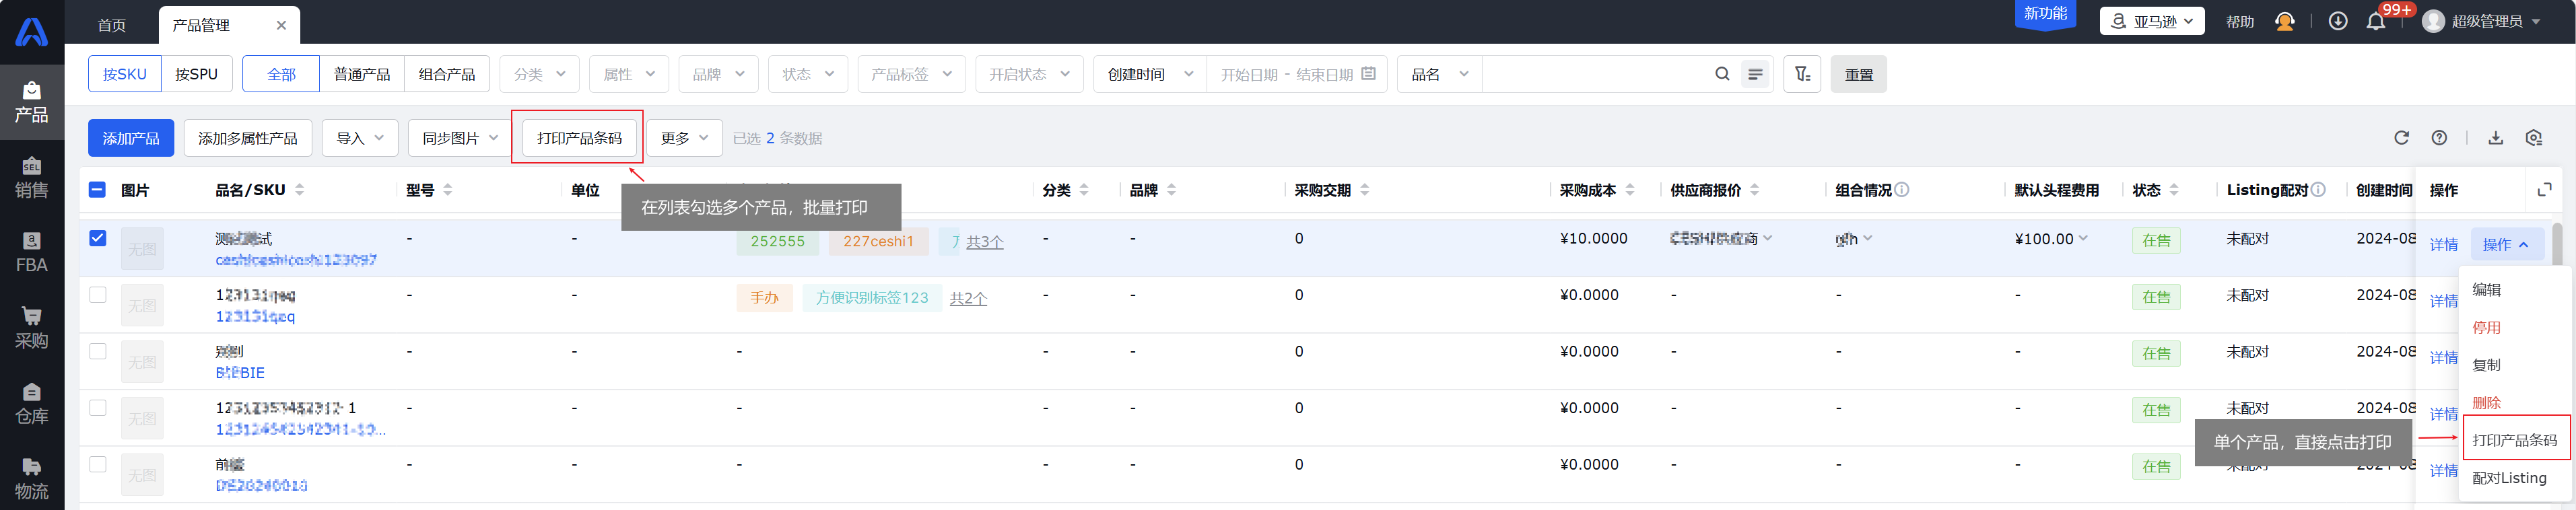The height and width of the screenshot is (510, 2576).
Task: Open the advanced filter icon
Action: (1802, 74)
